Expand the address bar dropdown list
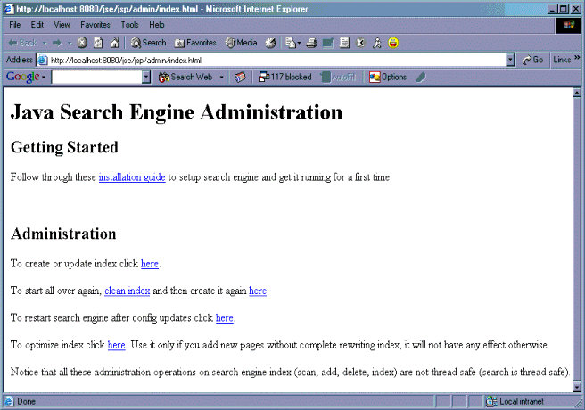585x410 pixels. click(x=510, y=60)
